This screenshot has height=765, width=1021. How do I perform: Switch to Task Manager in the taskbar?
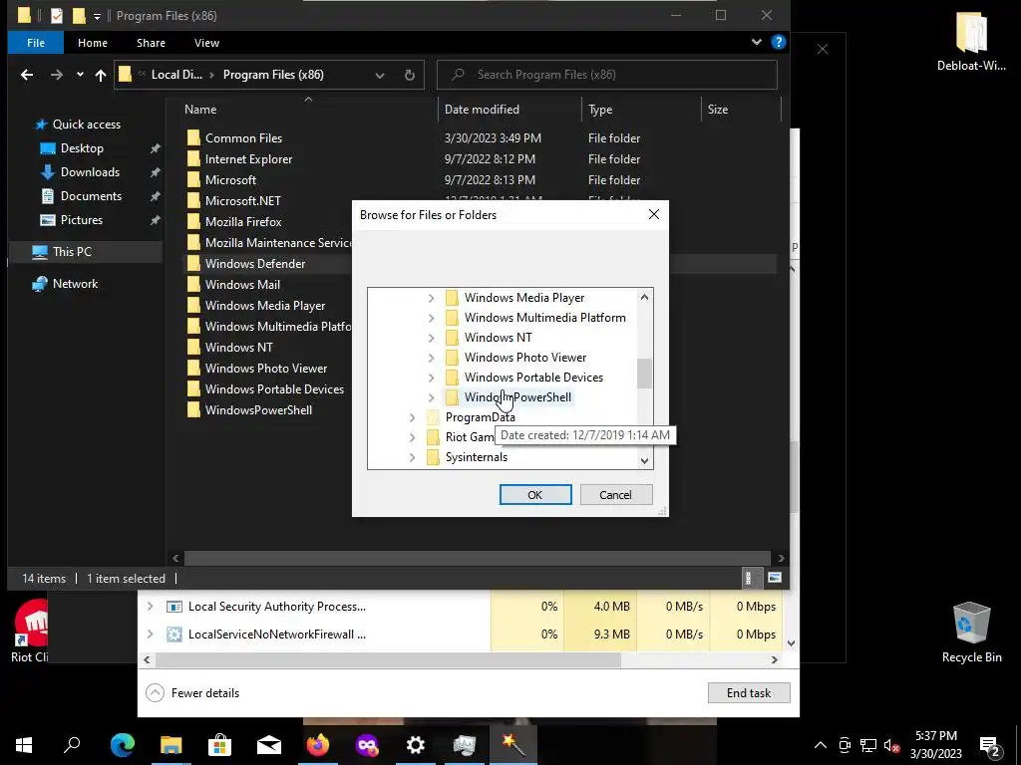pos(465,745)
